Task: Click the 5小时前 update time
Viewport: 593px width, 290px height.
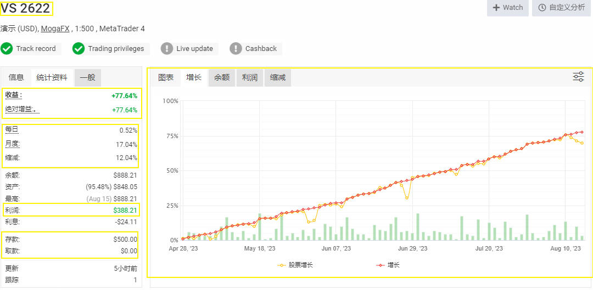Action: coord(126,269)
